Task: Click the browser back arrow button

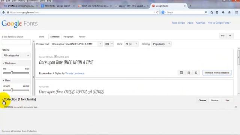Action: point(3,12)
